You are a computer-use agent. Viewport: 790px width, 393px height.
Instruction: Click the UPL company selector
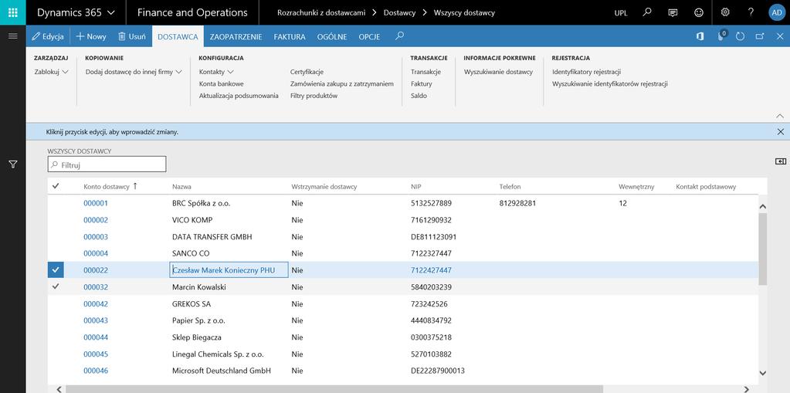click(x=621, y=13)
